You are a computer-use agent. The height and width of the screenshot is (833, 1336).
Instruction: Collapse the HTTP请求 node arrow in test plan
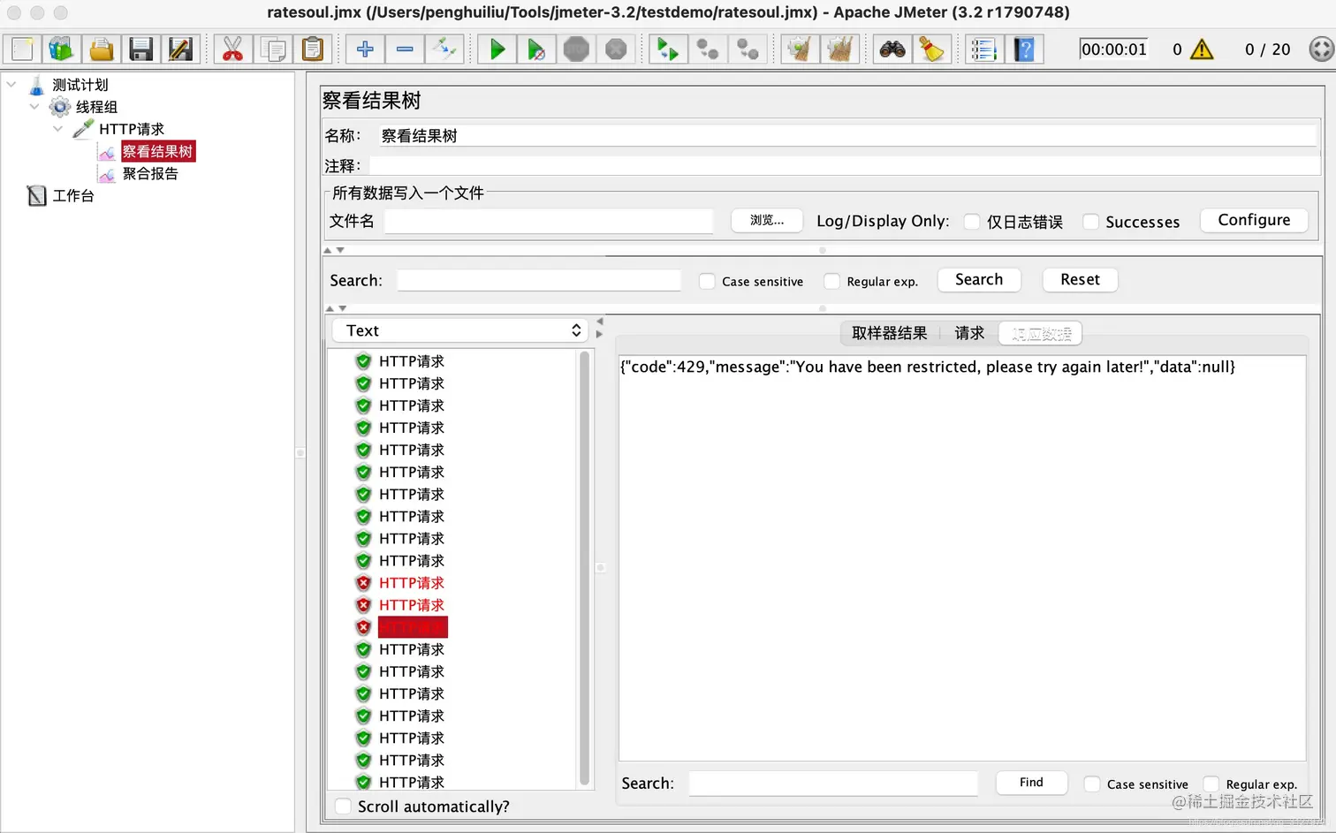click(57, 129)
